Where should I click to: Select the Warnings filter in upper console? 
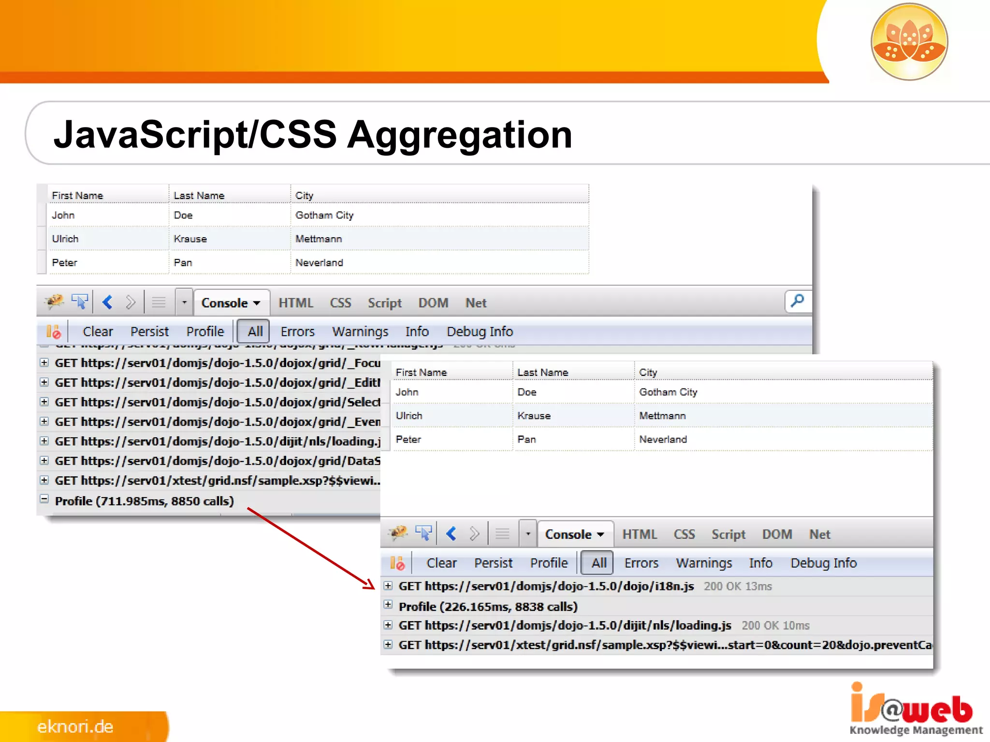[x=360, y=331]
